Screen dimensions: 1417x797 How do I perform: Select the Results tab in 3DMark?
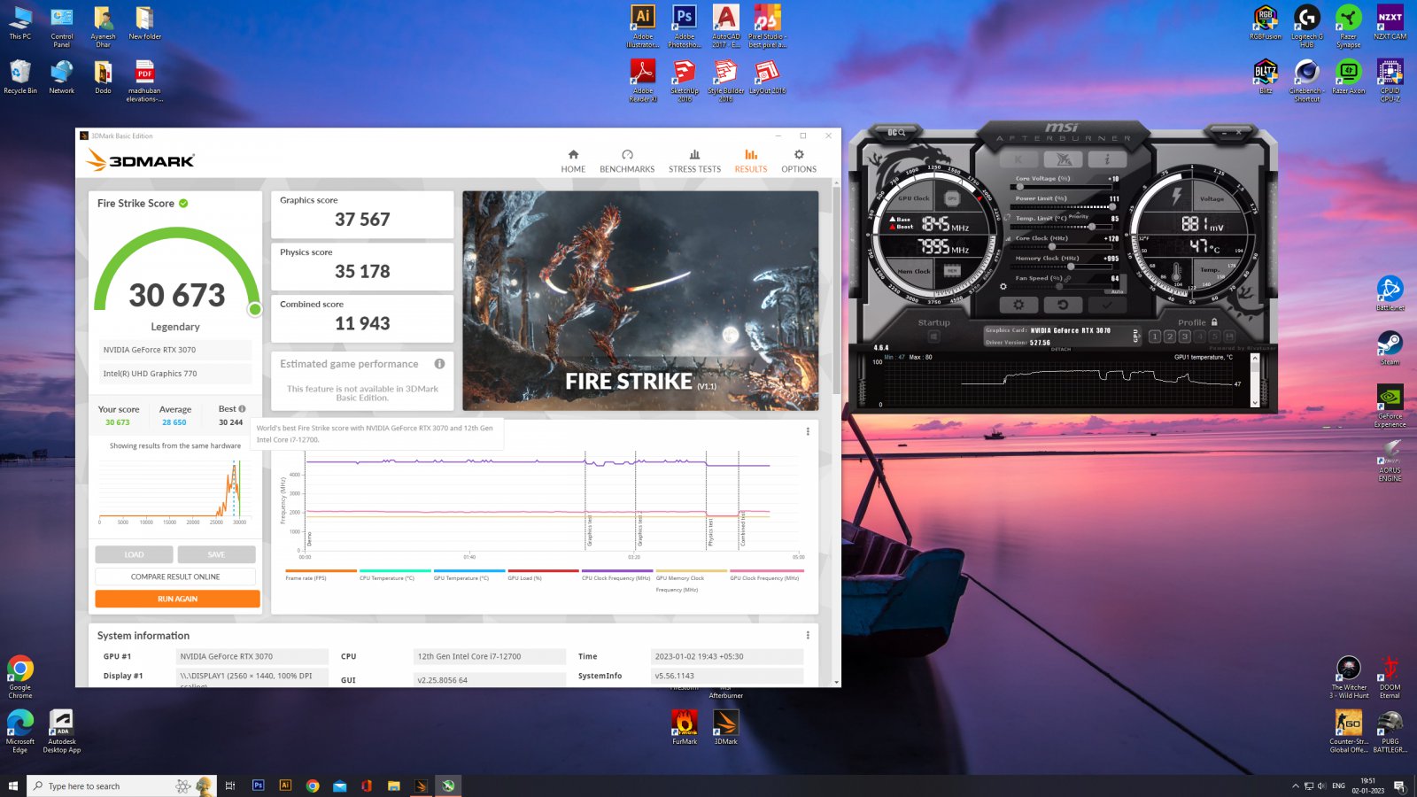[x=750, y=160]
